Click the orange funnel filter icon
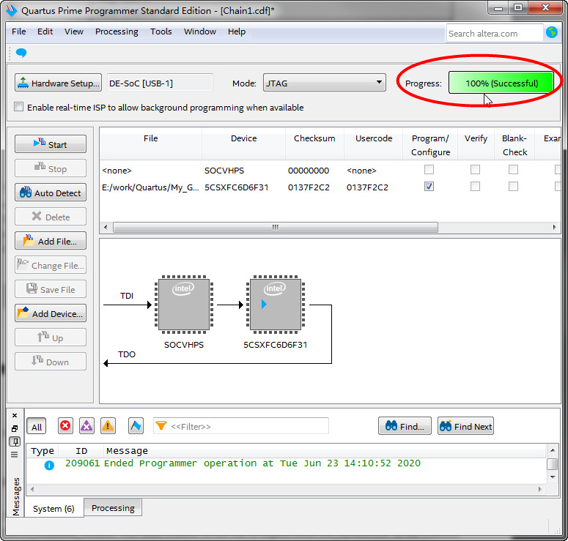568x541 pixels. (x=161, y=425)
